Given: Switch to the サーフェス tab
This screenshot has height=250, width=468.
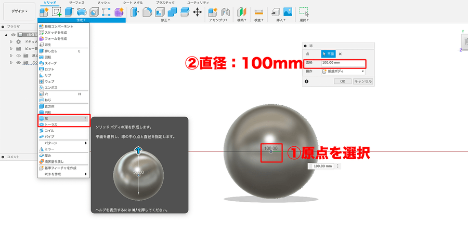Looking at the screenshot, I should pos(77,3).
